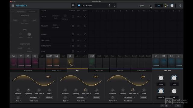Screen dimensions: 193x108
Task: Select the Env VCA modulation source
Action: (49, 61)
